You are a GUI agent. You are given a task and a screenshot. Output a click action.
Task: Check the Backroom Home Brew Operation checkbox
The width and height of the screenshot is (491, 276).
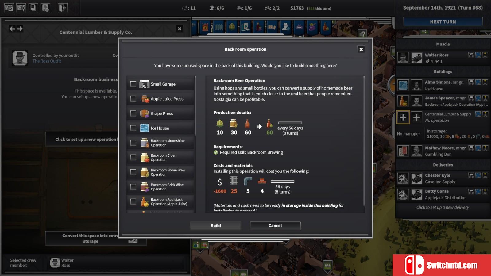point(133,172)
